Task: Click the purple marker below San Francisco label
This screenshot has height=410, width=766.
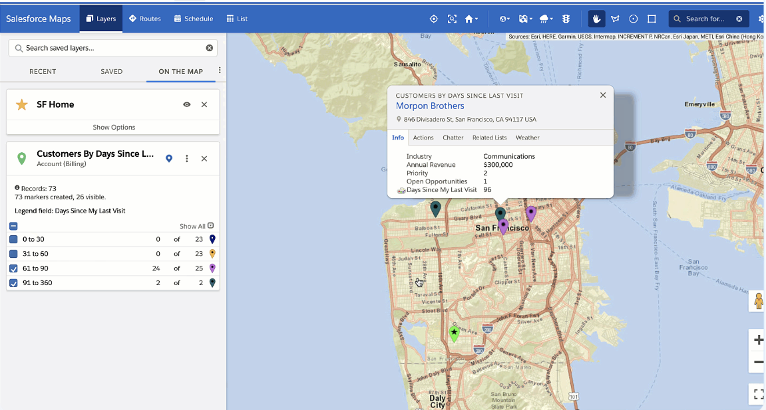Action: [503, 226]
